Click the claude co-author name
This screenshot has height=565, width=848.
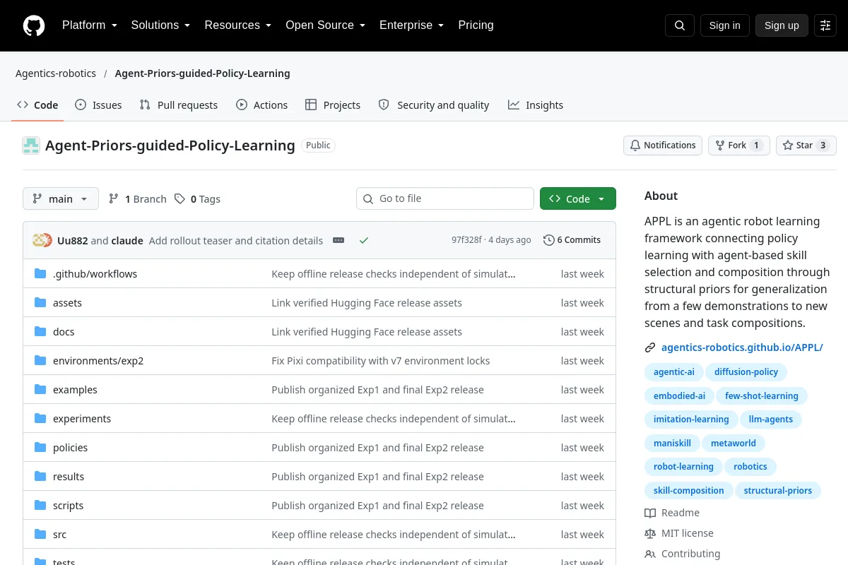(x=127, y=240)
